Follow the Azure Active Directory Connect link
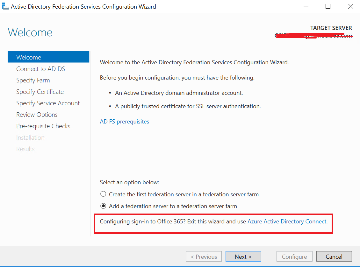Screen dimensions: 360x267 pyautogui.click(x=287, y=221)
